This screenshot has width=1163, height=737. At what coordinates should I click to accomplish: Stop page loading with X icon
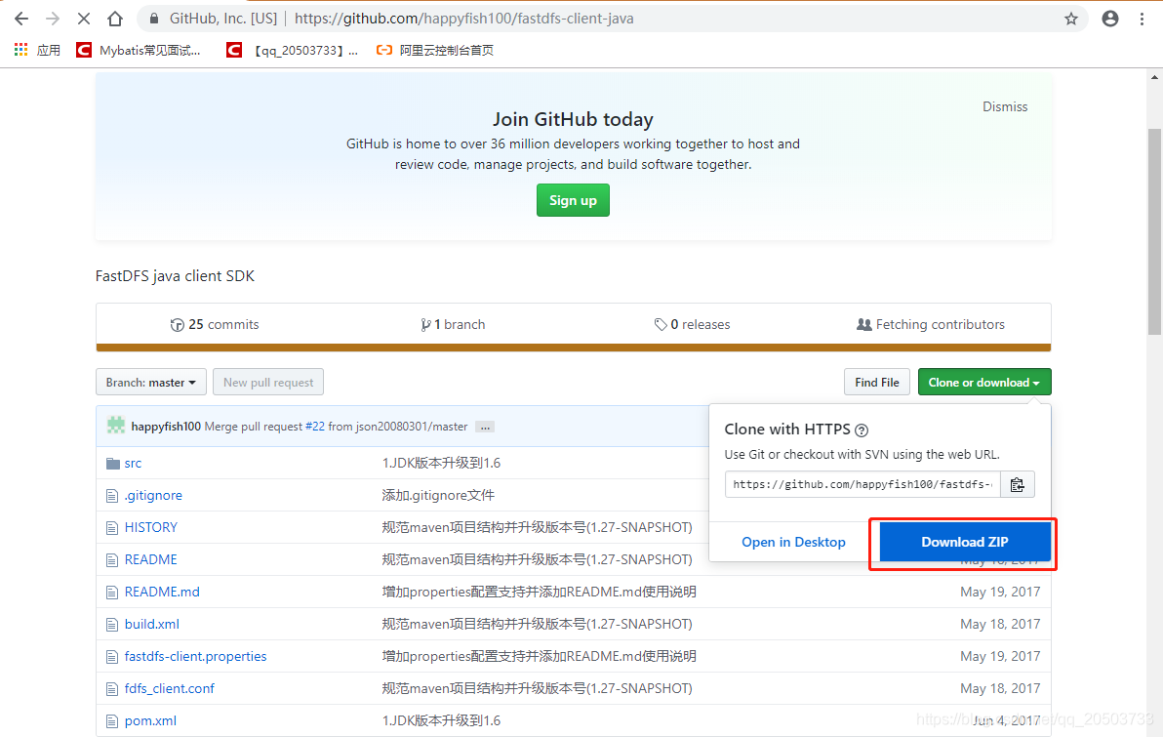pos(83,19)
